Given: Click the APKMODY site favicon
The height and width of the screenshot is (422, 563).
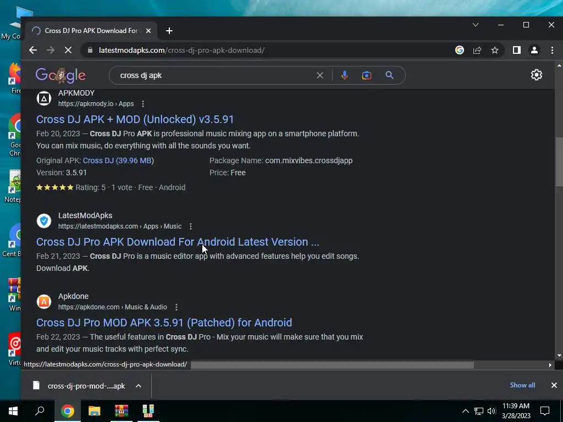Looking at the screenshot, I should pyautogui.click(x=44, y=98).
